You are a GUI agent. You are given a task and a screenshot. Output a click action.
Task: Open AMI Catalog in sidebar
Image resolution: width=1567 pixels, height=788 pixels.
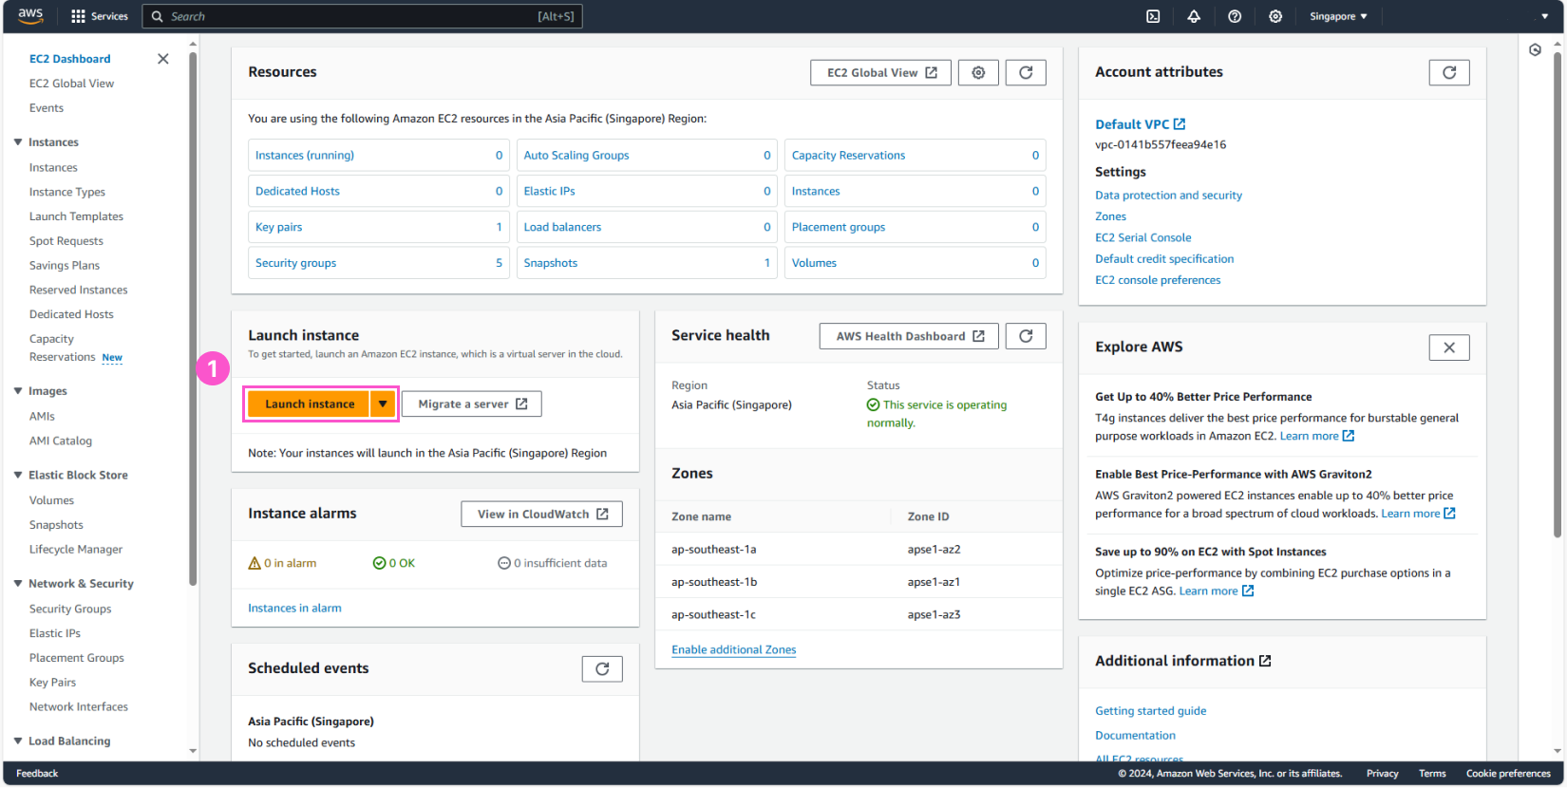click(x=61, y=441)
